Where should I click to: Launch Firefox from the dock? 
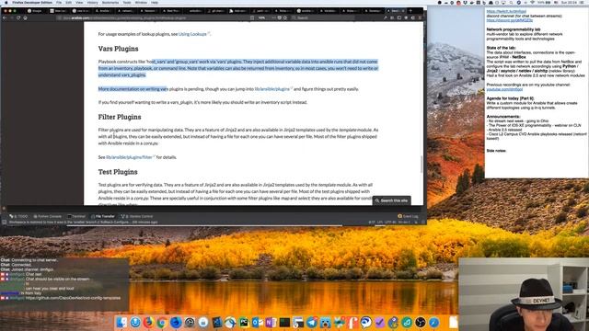[148, 322]
